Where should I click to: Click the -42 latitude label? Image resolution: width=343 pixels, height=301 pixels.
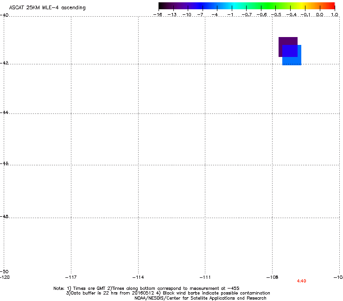tap(4, 63)
